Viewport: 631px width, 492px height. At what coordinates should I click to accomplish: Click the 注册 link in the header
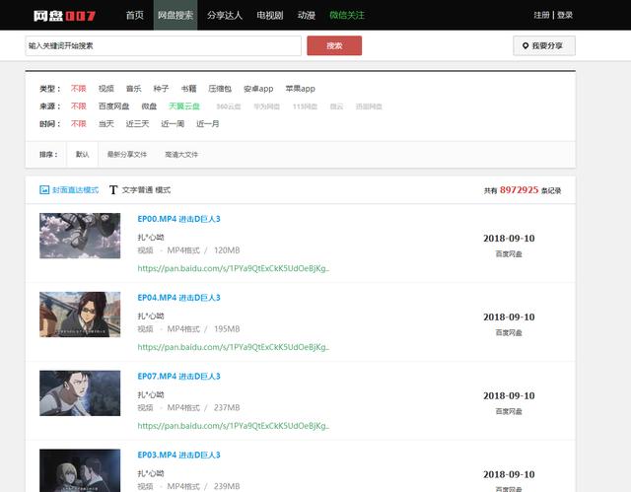point(541,16)
